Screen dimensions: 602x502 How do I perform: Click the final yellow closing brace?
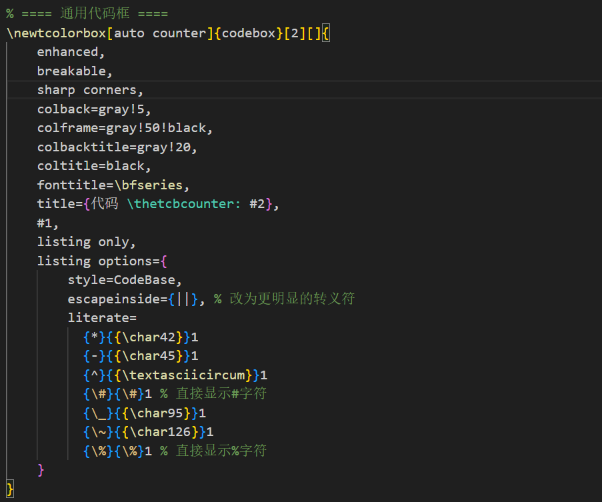coord(10,489)
